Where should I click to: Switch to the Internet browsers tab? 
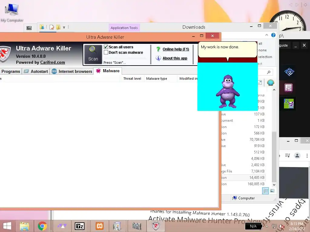(x=72, y=71)
